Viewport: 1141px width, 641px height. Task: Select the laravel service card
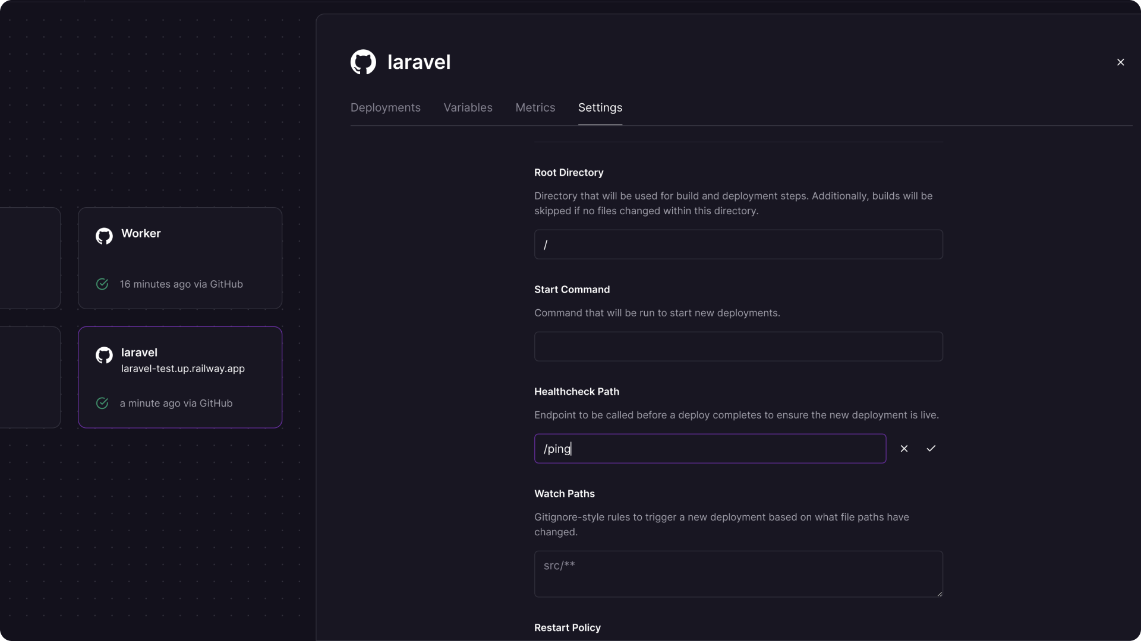[x=180, y=377]
